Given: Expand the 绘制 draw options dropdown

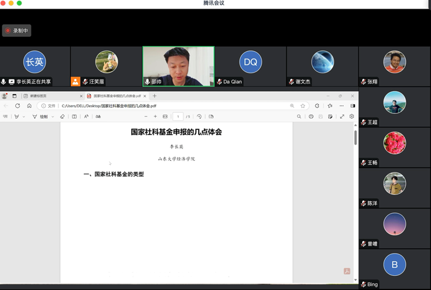Looking at the screenshot, I should [x=53, y=116].
